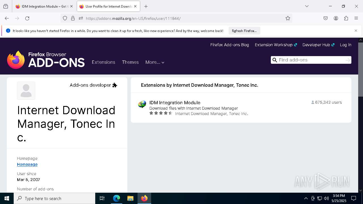Viewport: 363px width, 204px height.
Task: Open File Explorer from taskbar
Action: click(130, 198)
